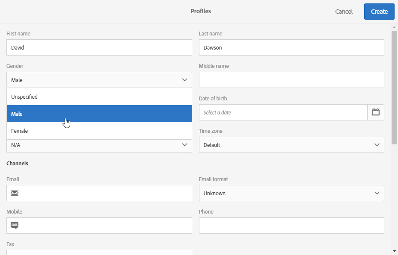Click the Create button
This screenshot has width=398, height=255.
tap(379, 12)
